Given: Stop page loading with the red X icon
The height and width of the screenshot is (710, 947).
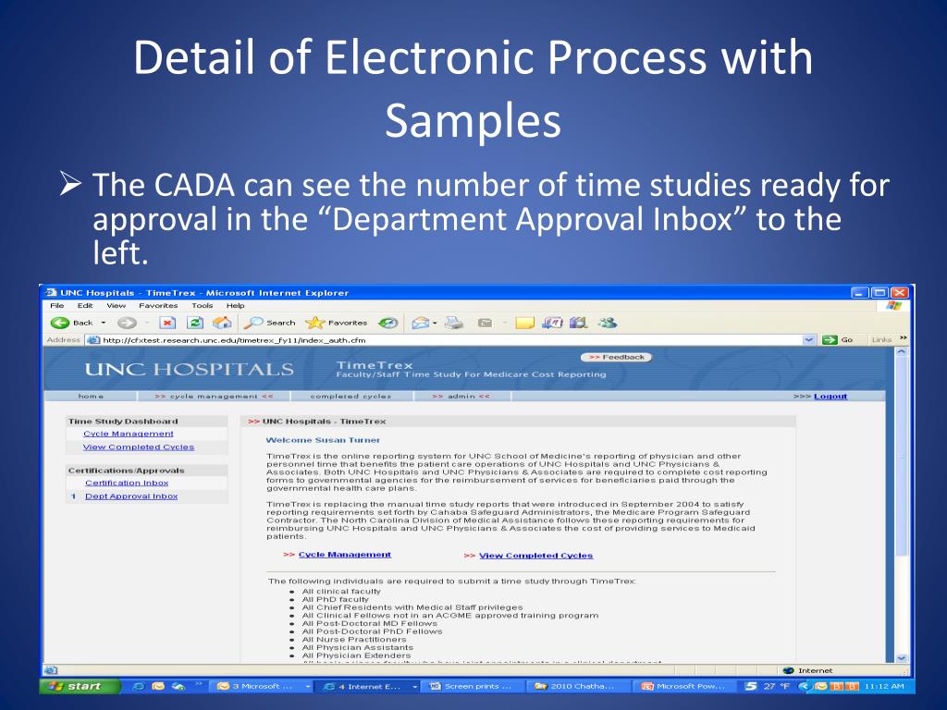Looking at the screenshot, I should click(x=167, y=323).
